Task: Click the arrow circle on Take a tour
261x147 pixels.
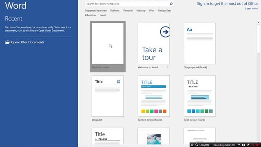Action: (x=165, y=32)
